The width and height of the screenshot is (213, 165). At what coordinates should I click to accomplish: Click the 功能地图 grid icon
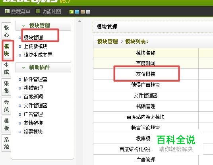click(38, 11)
